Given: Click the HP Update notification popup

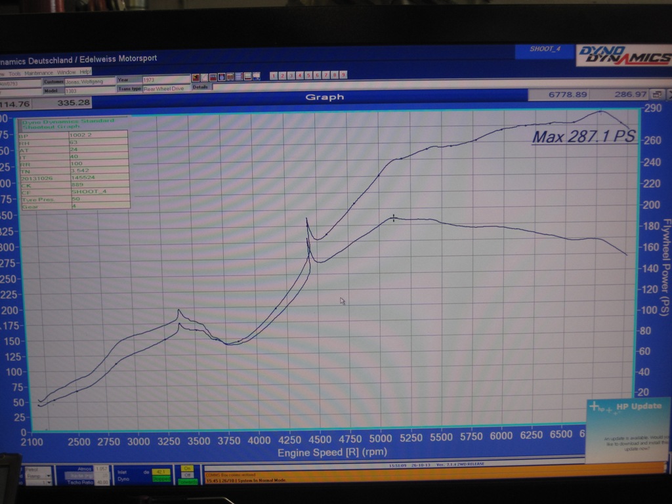Looking at the screenshot, I should (x=628, y=430).
